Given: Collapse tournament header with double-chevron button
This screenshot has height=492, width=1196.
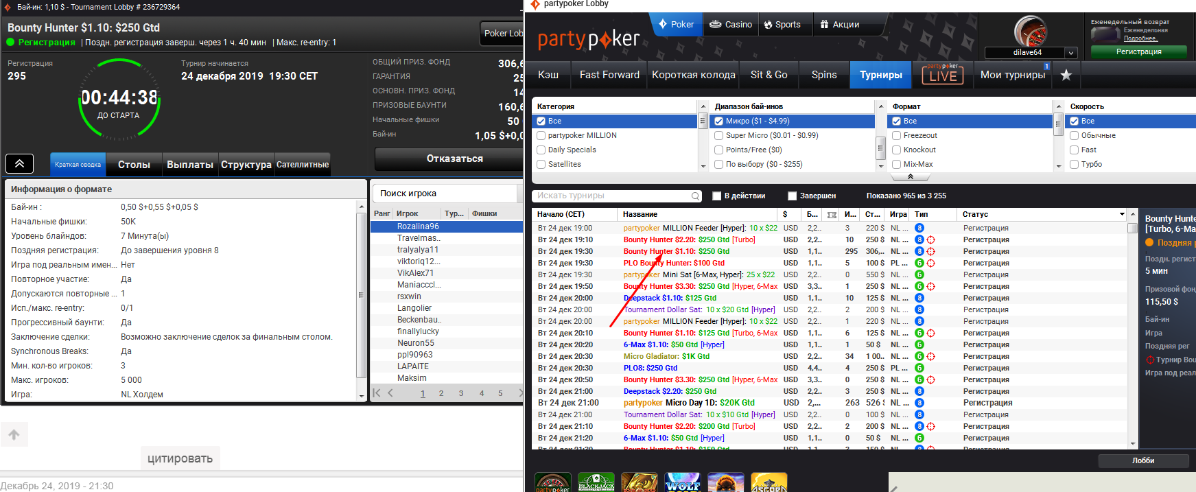Looking at the screenshot, I should [19, 163].
